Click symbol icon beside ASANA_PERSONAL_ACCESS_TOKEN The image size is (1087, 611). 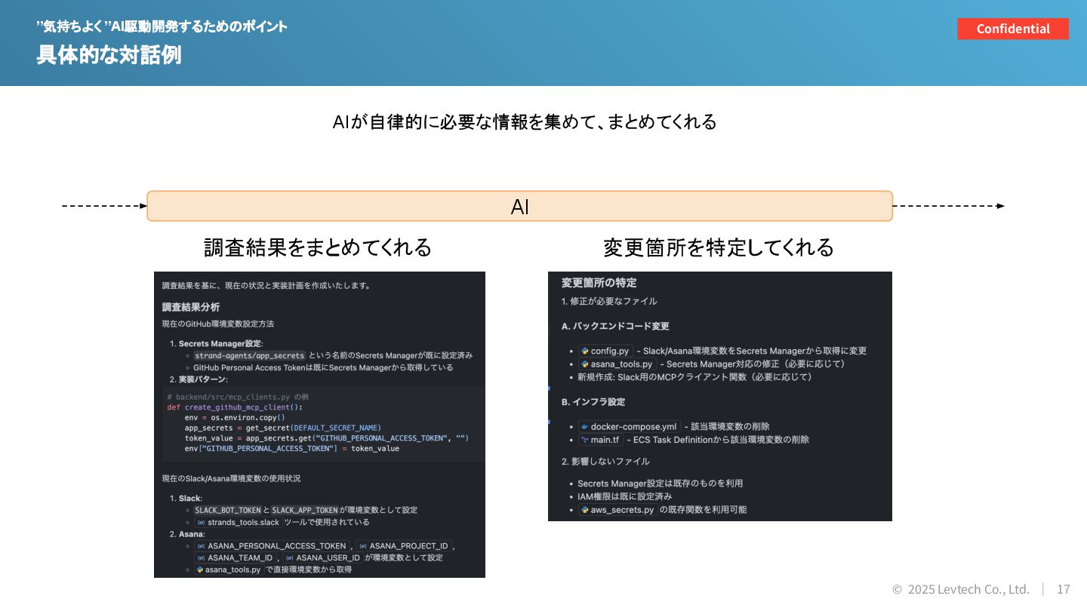click(201, 546)
